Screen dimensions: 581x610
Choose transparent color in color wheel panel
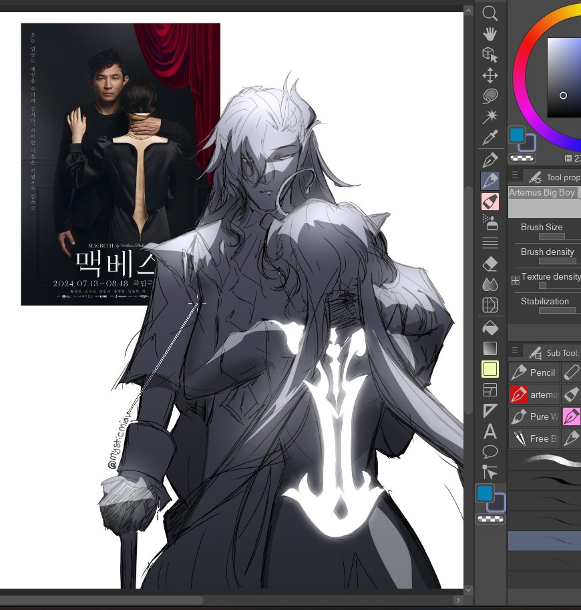[522, 158]
